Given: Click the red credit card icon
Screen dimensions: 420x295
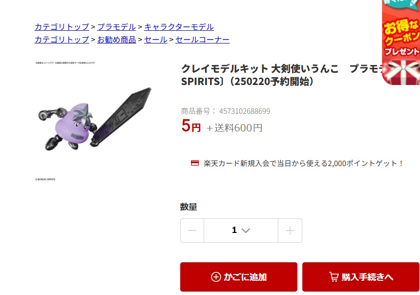Looking at the screenshot, I should pos(195,163).
